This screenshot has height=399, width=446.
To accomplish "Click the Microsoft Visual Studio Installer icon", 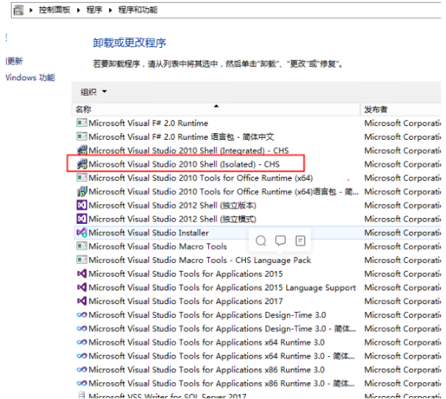I will tap(82, 233).
